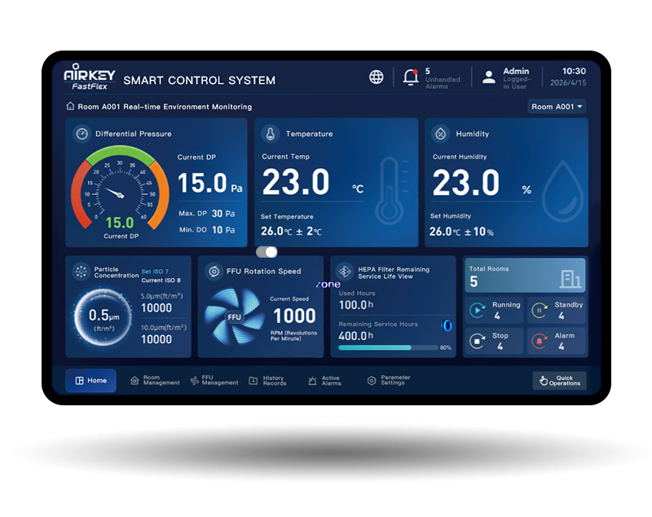Open the Room Management tab

pos(155,381)
